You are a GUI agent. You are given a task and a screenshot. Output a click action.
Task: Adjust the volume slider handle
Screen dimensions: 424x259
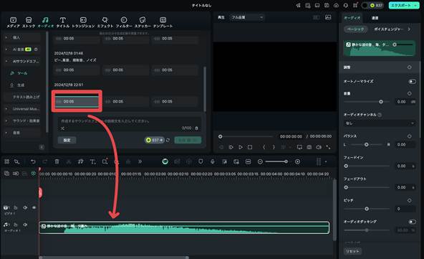(x=381, y=102)
